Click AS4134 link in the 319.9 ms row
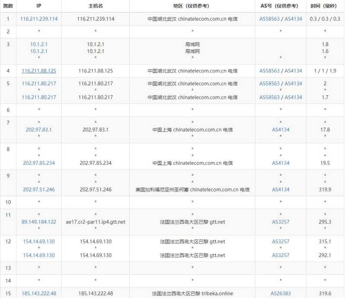Viewport: 345px width, 298px height. (x=281, y=189)
